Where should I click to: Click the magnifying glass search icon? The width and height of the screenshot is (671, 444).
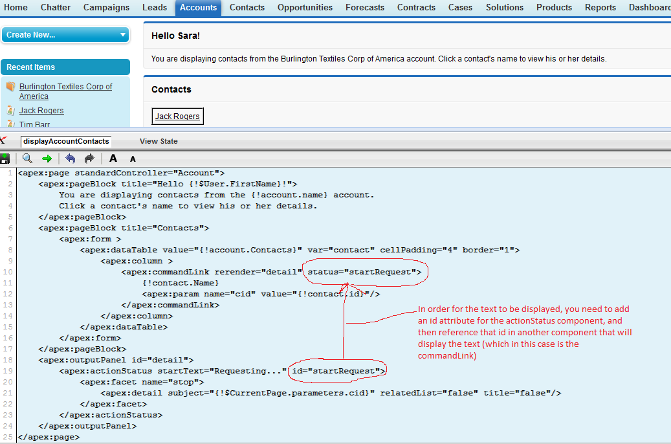click(27, 159)
